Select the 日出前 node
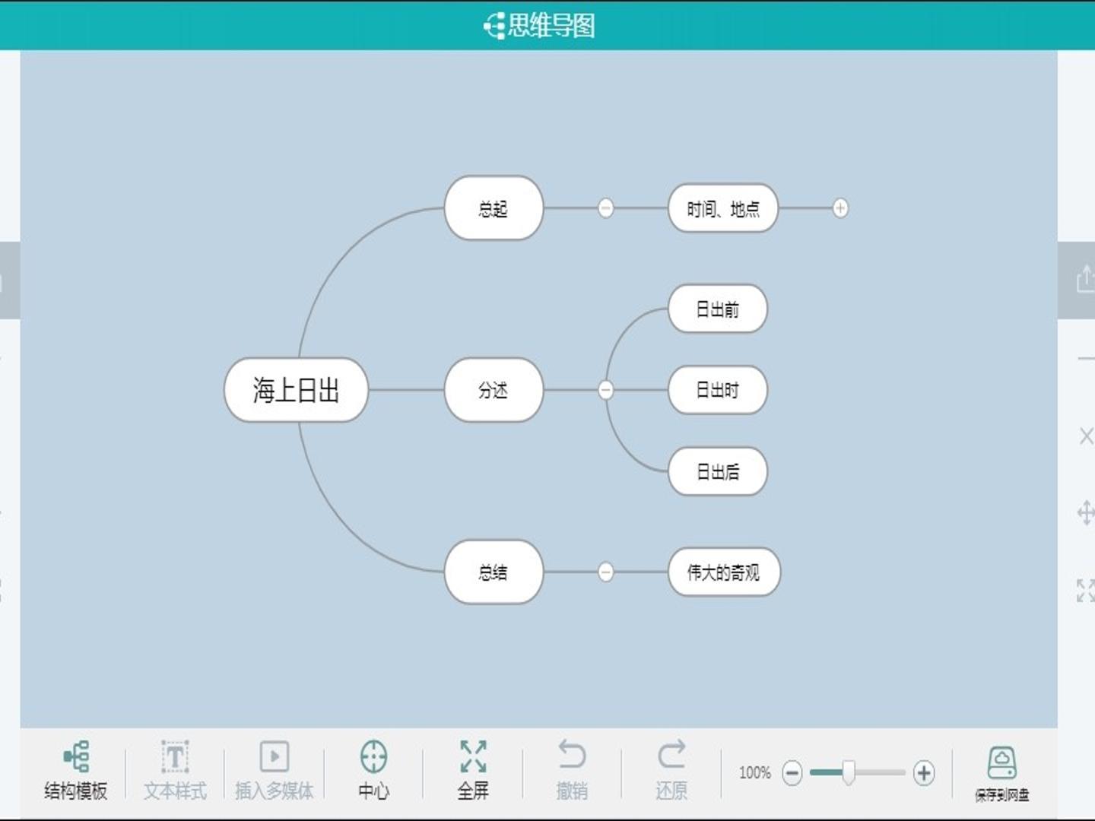 (718, 309)
